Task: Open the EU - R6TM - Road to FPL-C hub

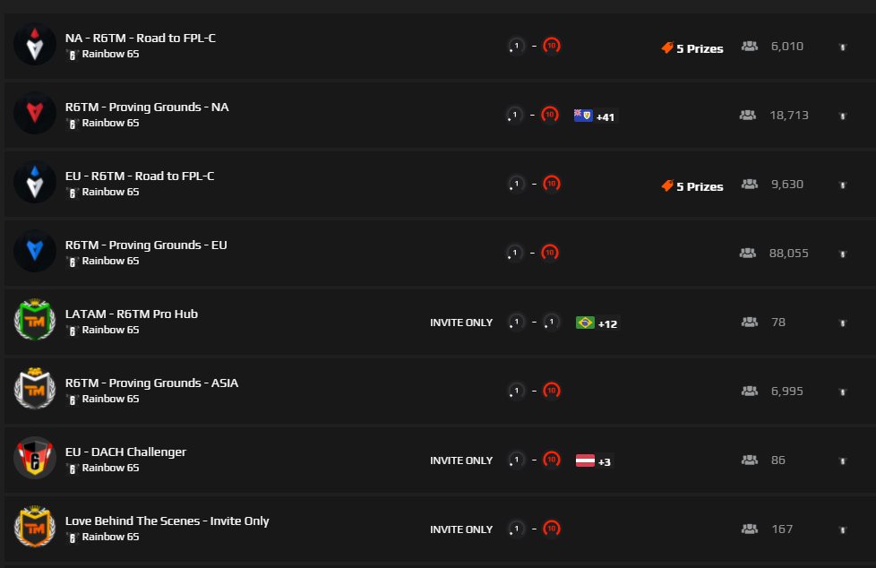Action: tap(140, 176)
